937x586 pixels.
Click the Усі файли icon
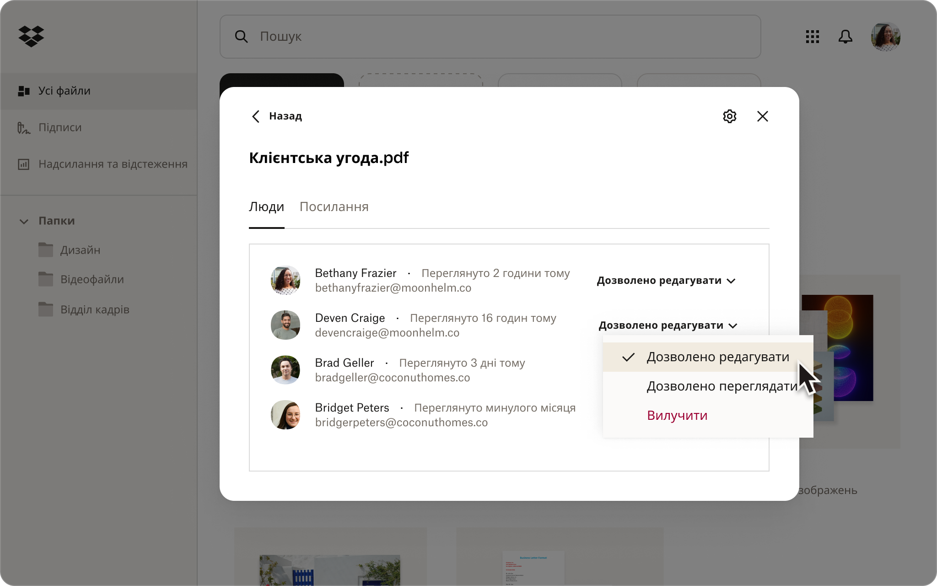point(24,91)
